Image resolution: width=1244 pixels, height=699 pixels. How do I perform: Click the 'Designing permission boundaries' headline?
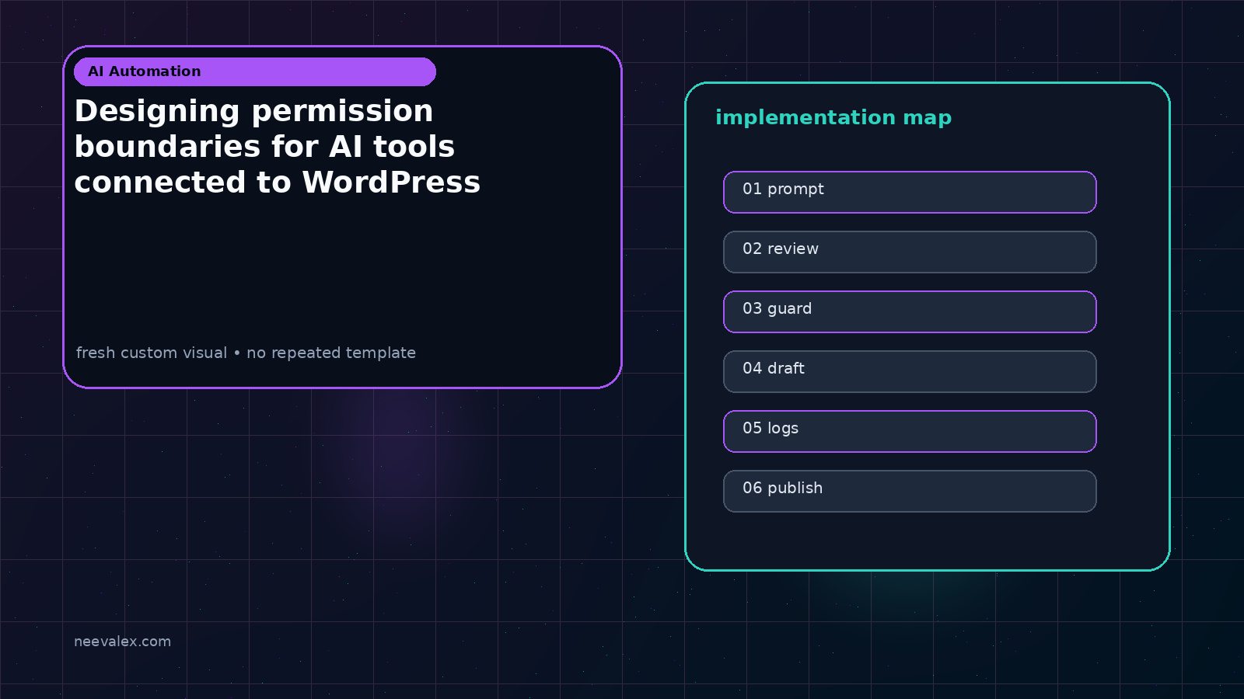coord(278,147)
